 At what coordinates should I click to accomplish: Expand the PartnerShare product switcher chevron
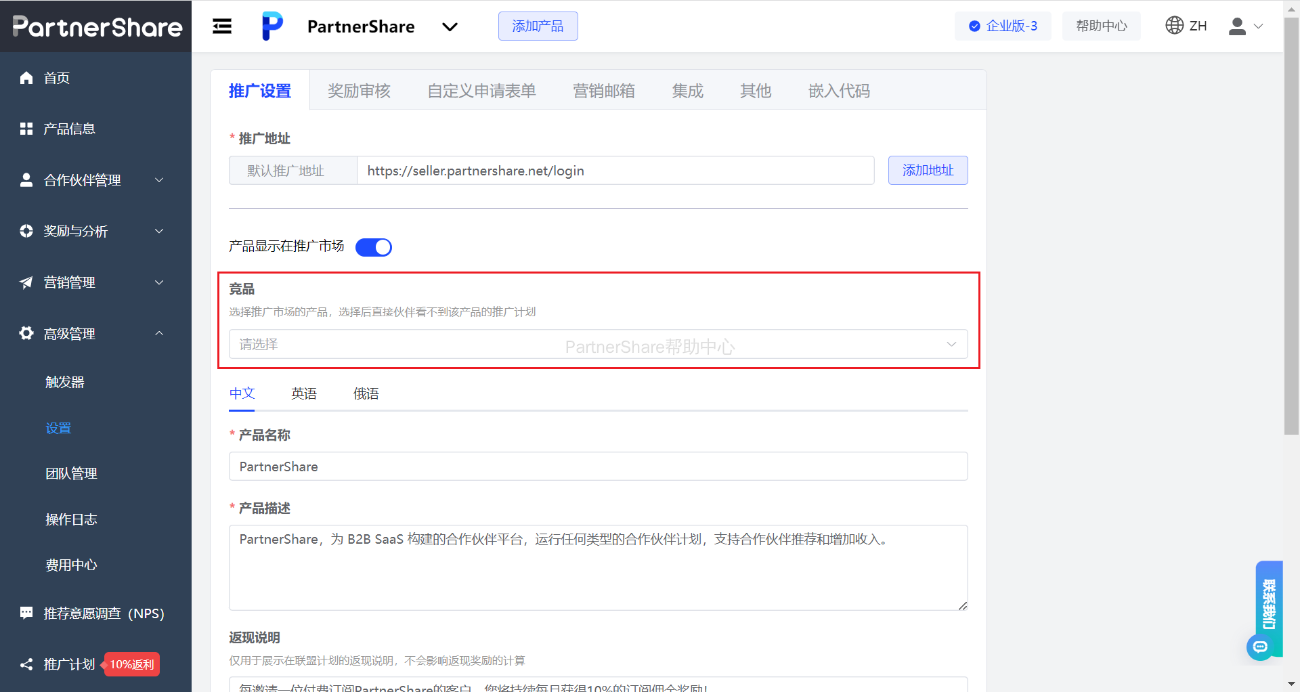click(x=450, y=28)
